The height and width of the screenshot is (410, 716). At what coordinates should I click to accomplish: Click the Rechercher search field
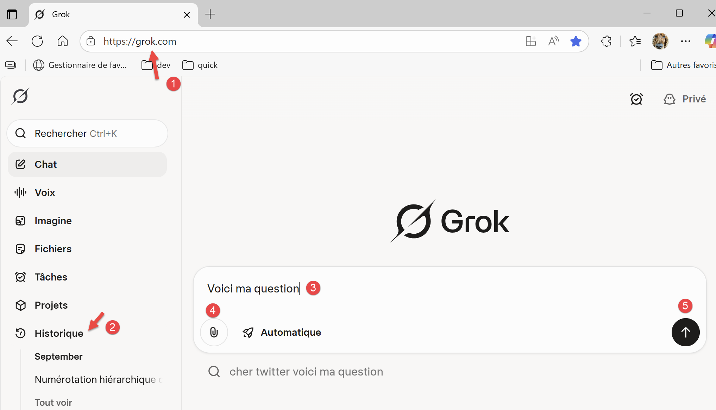87,133
